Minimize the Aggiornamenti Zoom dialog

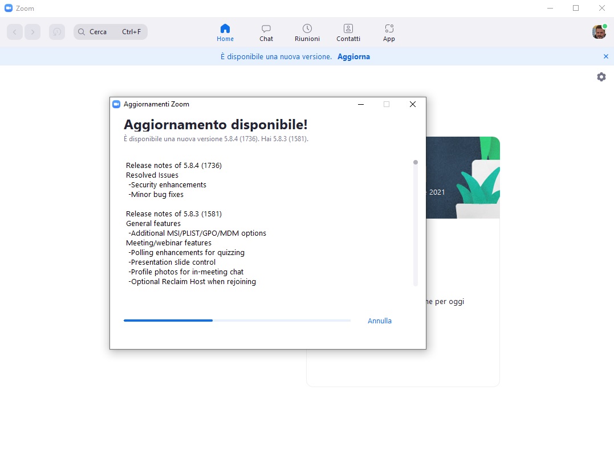coord(361,104)
